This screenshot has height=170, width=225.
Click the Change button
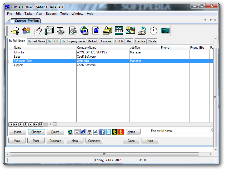coord(37,132)
